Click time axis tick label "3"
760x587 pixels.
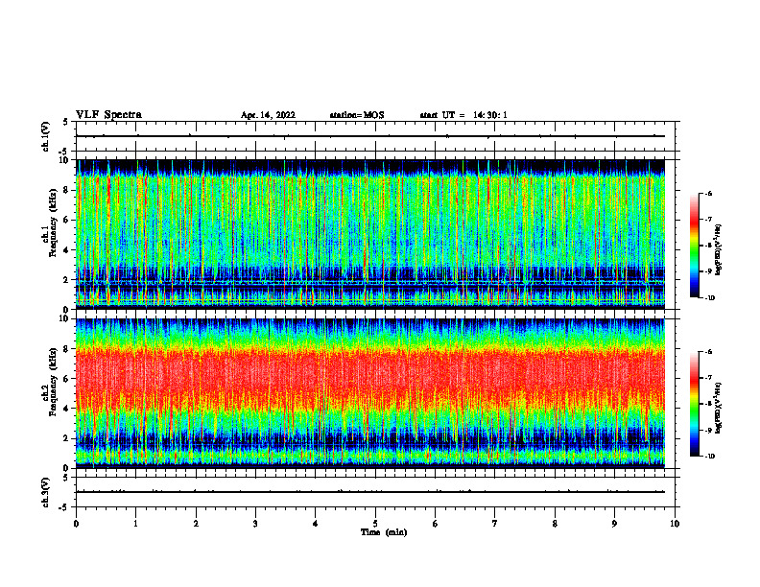(x=255, y=524)
